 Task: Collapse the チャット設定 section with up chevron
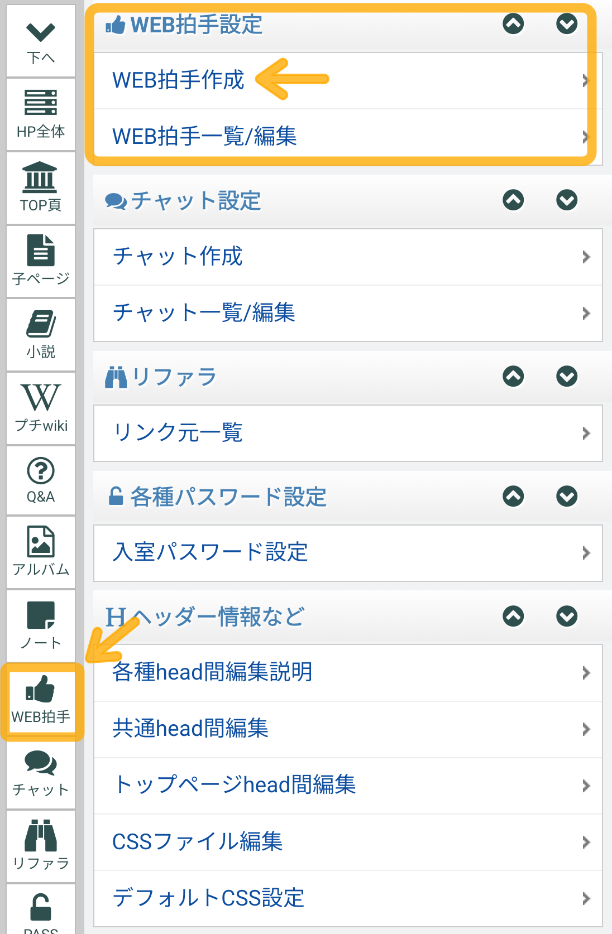(513, 200)
